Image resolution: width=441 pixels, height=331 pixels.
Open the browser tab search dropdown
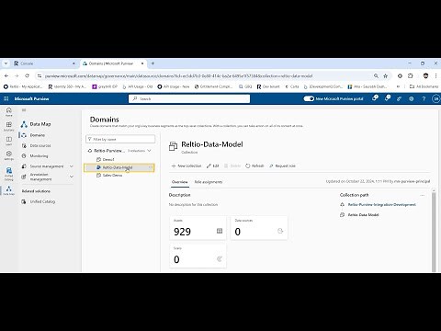[x=6, y=63]
